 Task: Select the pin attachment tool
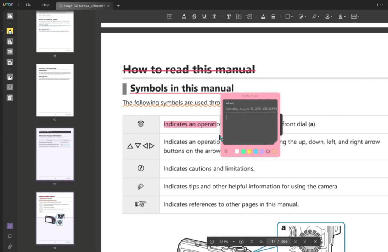click(x=314, y=17)
